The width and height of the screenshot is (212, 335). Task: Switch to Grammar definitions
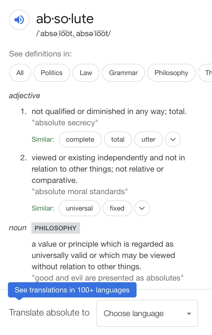point(123,73)
